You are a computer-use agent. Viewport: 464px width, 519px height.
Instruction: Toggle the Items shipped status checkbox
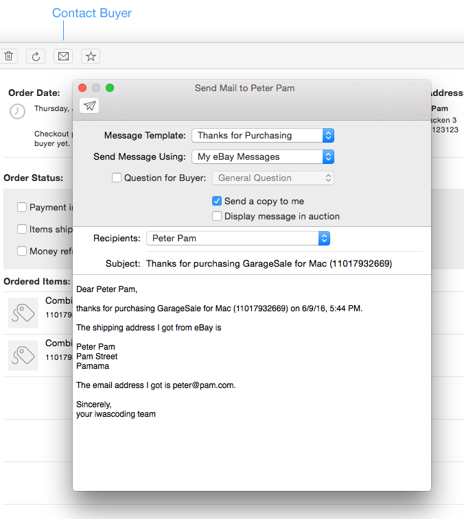pos(22,229)
